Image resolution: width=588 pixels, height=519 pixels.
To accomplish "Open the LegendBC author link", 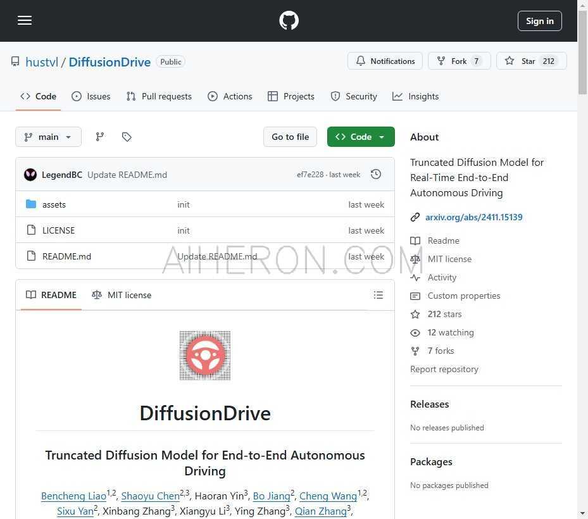I will [62, 175].
